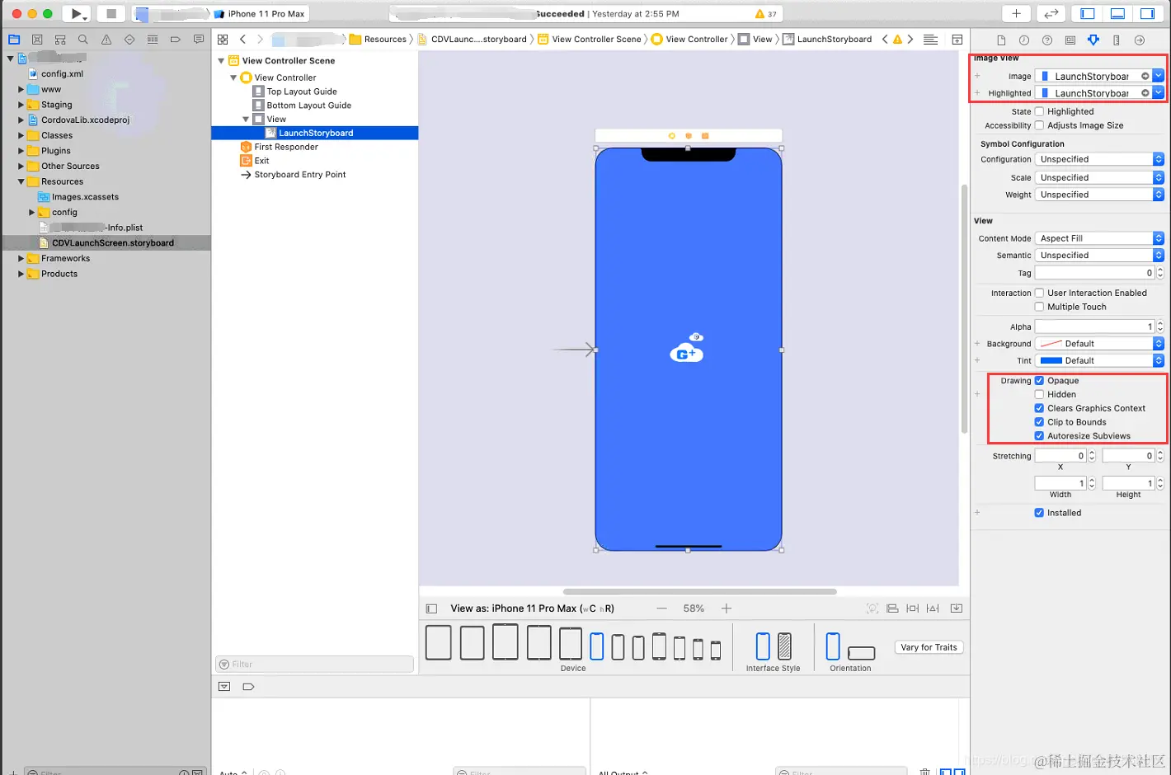Open the report navigator speech bubble icon
This screenshot has height=775, width=1171.
pos(199,40)
